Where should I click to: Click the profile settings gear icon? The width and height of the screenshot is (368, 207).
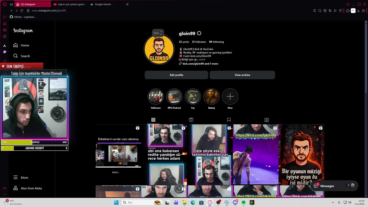coord(199,33)
